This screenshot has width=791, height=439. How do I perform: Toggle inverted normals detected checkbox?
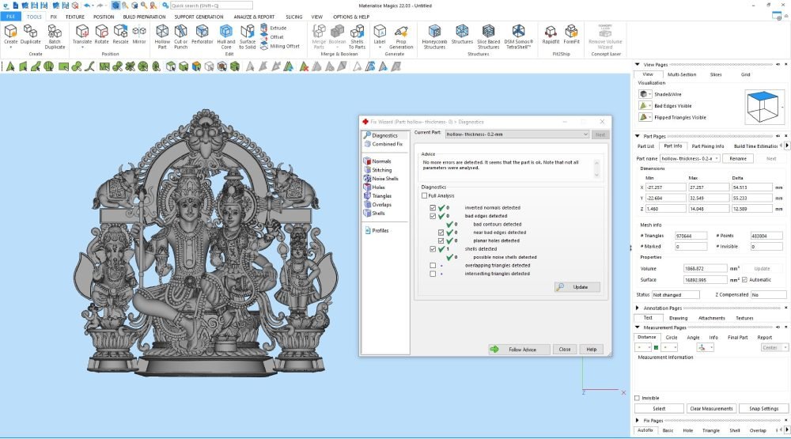click(x=433, y=207)
